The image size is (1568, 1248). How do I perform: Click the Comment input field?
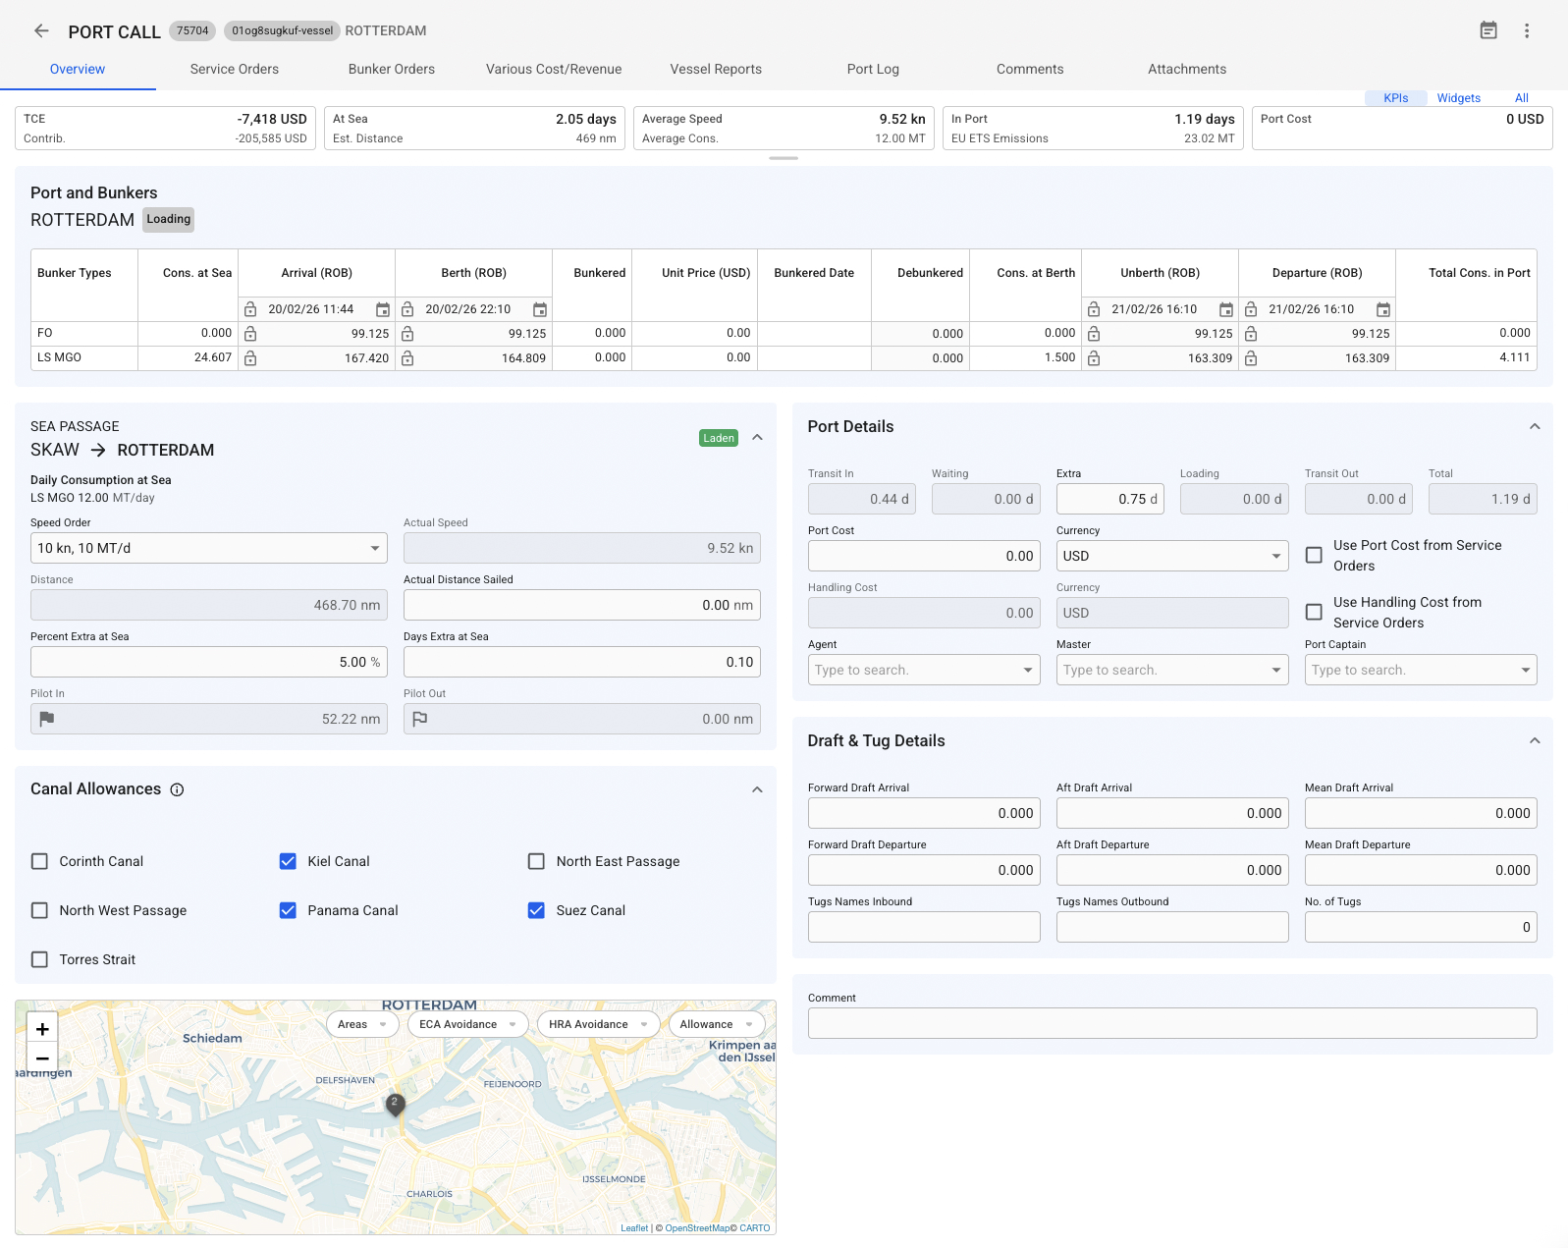pyautogui.click(x=1172, y=1023)
